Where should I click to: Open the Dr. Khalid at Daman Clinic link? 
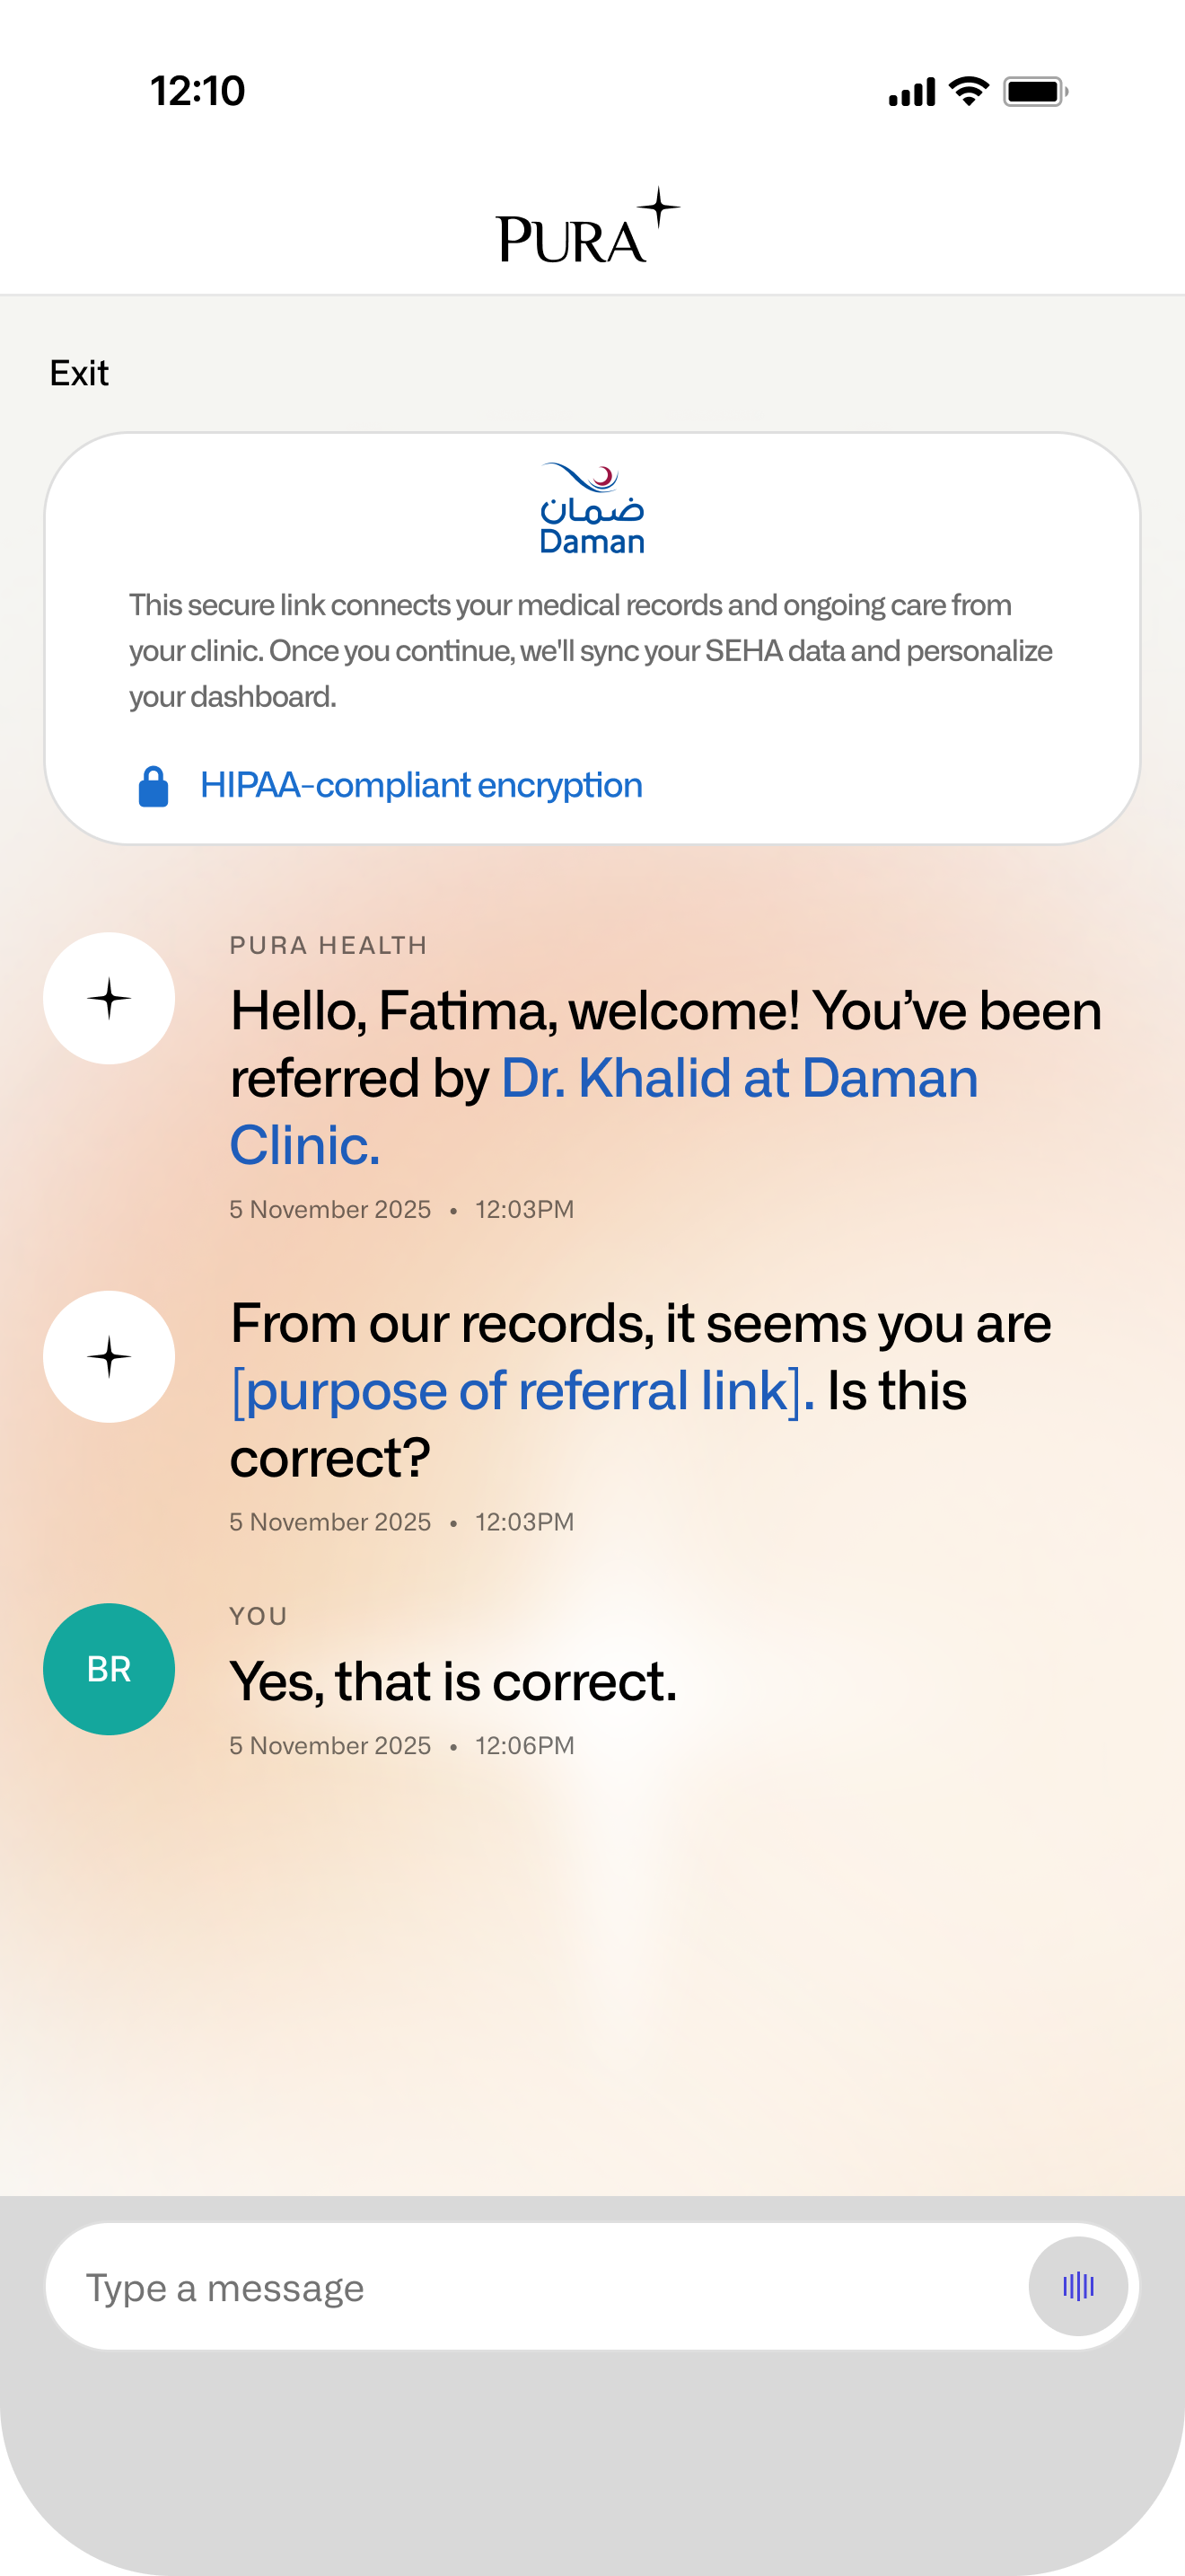[x=740, y=1079]
